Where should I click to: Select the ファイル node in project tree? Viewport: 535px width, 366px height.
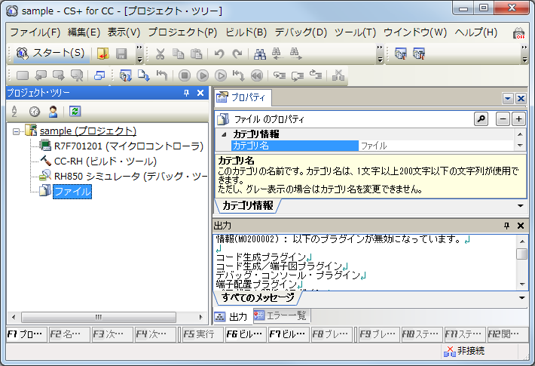coord(72,192)
